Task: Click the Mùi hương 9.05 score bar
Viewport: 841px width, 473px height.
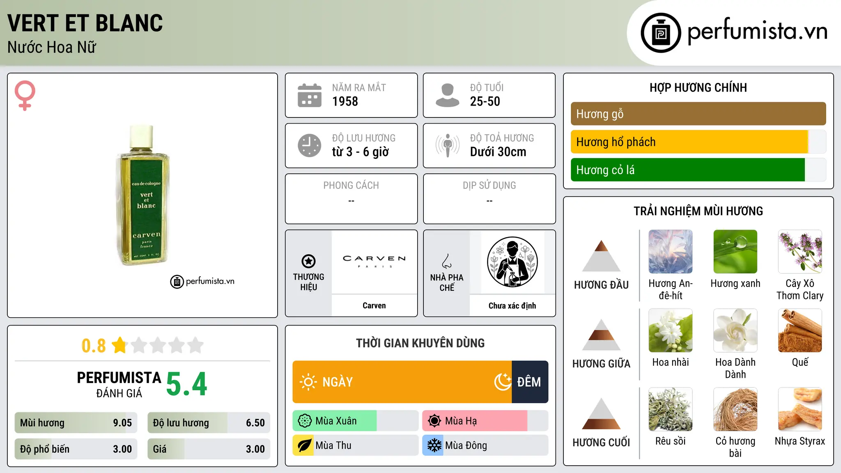Action: coord(76,422)
